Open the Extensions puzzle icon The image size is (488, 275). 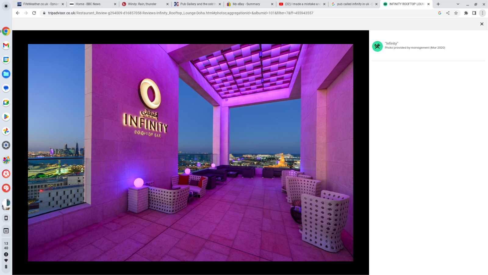[466, 13]
